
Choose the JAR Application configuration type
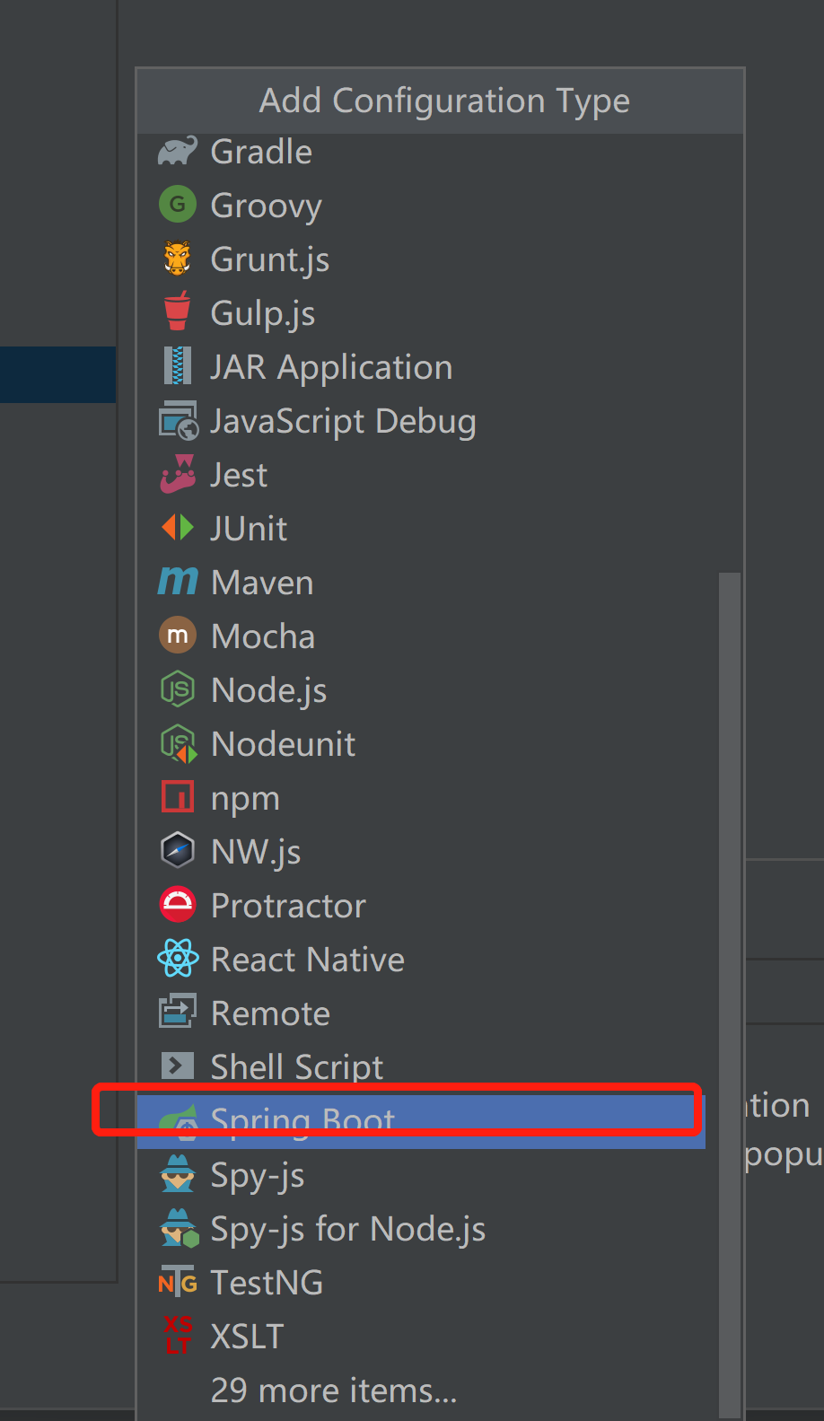click(331, 366)
